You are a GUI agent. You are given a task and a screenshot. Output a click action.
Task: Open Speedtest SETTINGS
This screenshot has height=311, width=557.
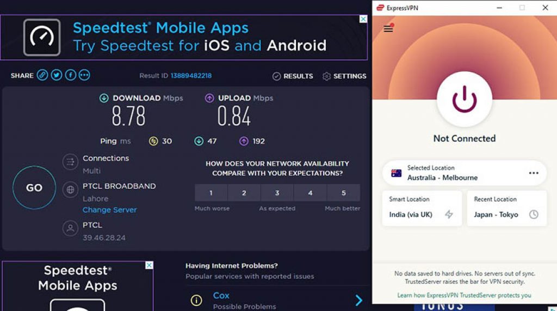click(x=344, y=76)
